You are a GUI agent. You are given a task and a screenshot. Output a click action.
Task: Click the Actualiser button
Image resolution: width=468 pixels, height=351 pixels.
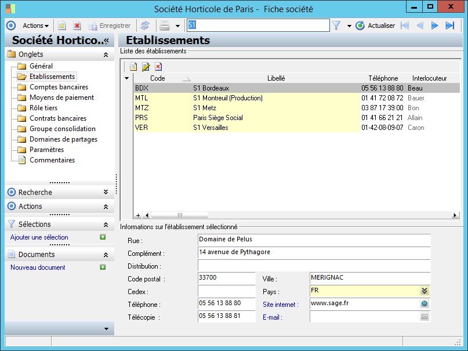click(376, 26)
